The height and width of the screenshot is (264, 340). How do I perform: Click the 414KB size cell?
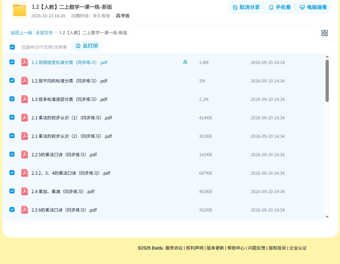205,118
